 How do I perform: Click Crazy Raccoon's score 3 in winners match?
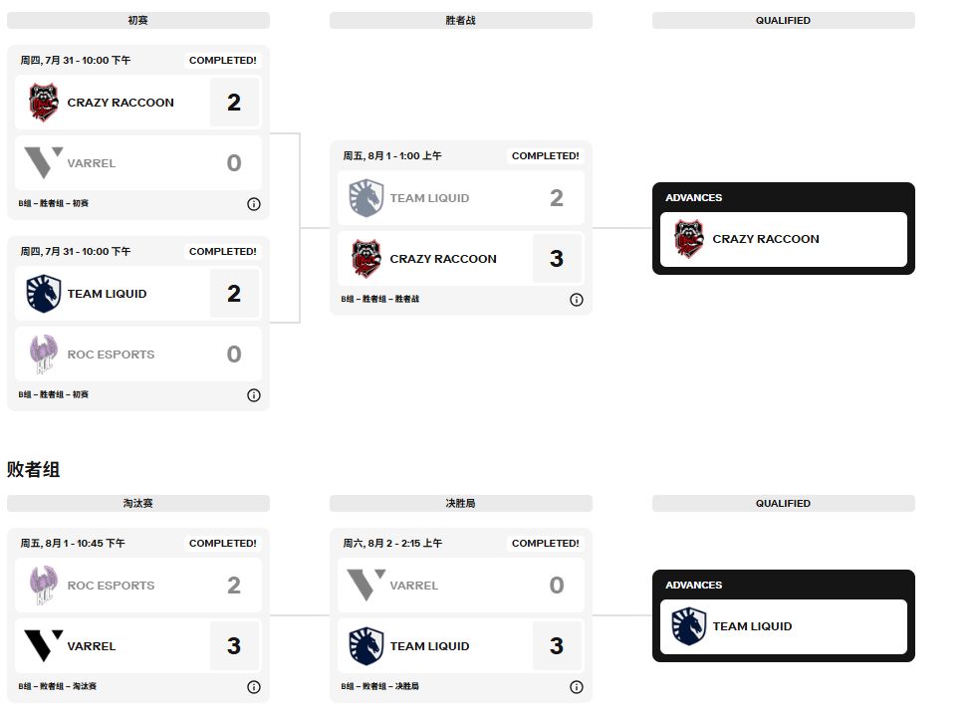click(557, 259)
